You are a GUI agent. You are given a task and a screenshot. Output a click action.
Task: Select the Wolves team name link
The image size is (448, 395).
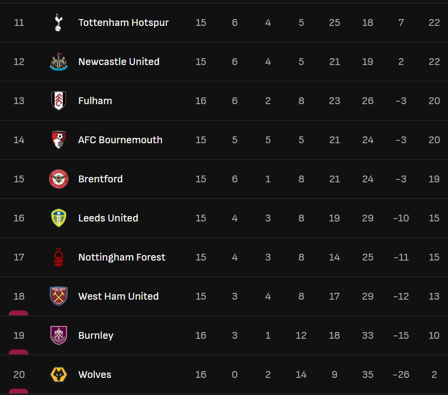click(x=95, y=374)
